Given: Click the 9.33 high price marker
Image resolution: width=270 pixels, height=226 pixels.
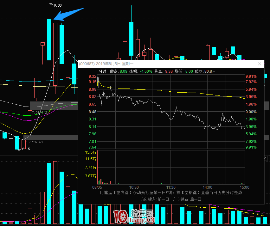Looking at the screenshot, I should click(x=58, y=5).
